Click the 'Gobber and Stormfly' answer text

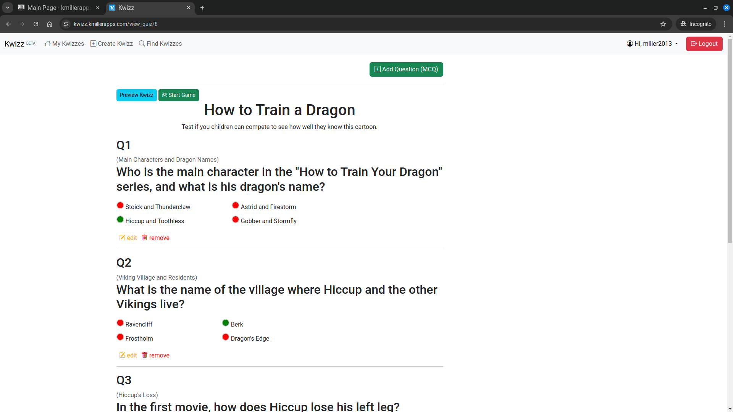[x=269, y=221]
